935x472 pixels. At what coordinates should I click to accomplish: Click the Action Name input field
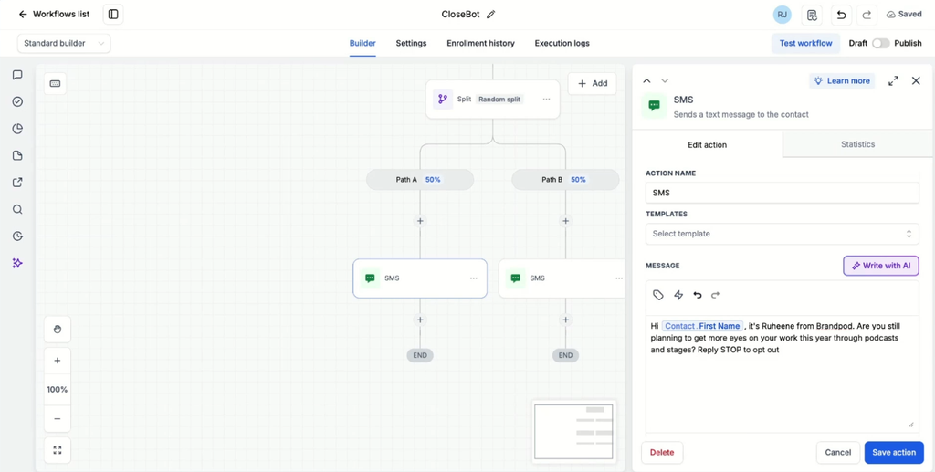click(782, 194)
